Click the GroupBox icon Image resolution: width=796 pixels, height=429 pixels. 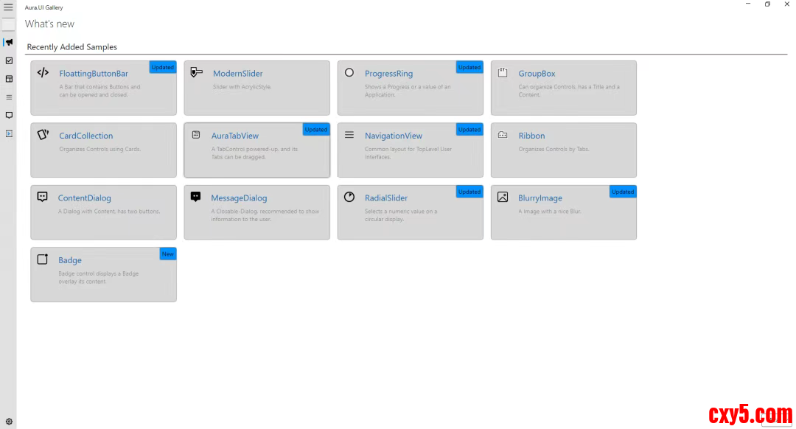coord(503,72)
